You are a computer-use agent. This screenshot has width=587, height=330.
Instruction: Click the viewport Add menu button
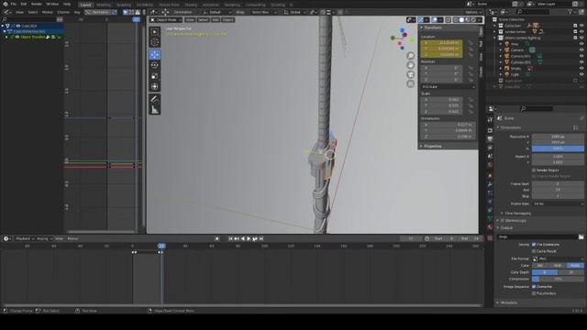[x=215, y=20]
